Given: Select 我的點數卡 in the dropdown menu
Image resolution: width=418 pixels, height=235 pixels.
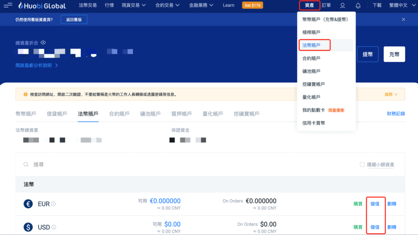Looking at the screenshot, I should 326,110.
